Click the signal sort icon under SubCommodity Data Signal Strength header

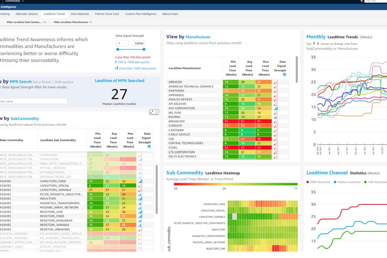(149, 146)
